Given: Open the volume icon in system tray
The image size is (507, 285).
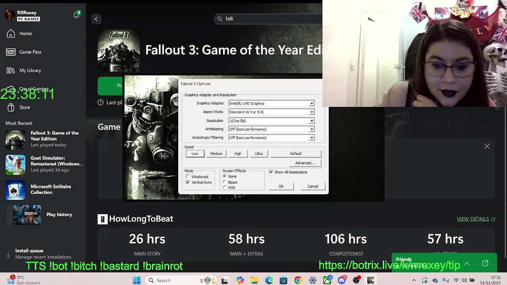Looking at the screenshot, I should point(464,280).
